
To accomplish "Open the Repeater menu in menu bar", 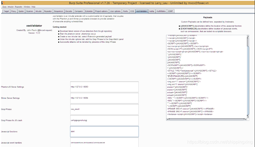I will click(19, 7).
